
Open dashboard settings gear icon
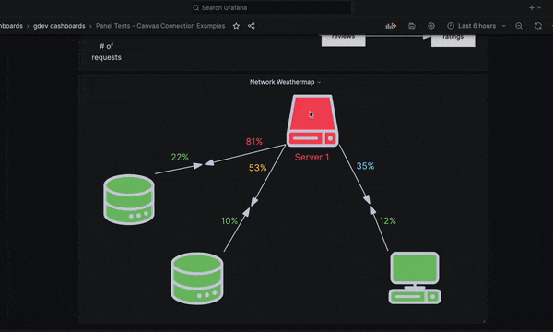[431, 26]
